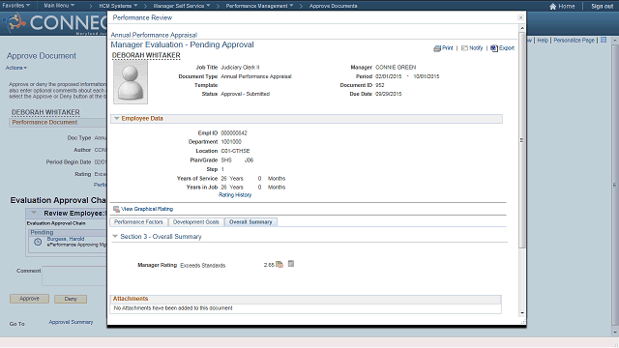This screenshot has height=348, width=619.
Task: Click the Export icon
Action: tap(494, 48)
